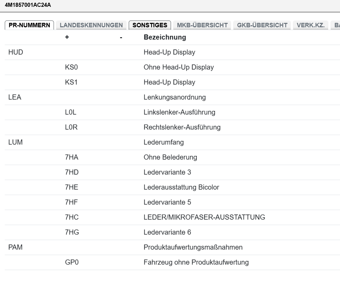Click the 7HC LEDER/MIKROFASER-AUSSTATTUNG entry
Viewport: 340px width, 282px height.
tap(204, 217)
